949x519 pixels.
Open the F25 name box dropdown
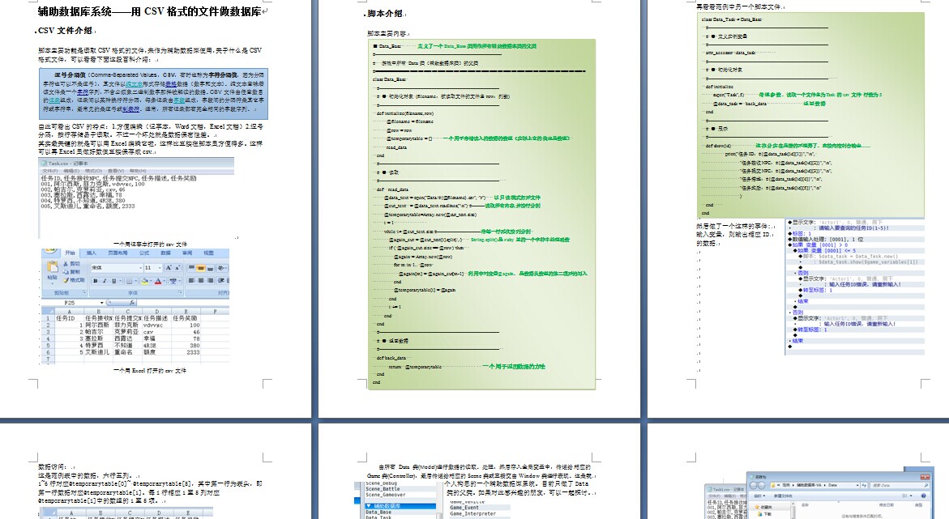[101, 303]
